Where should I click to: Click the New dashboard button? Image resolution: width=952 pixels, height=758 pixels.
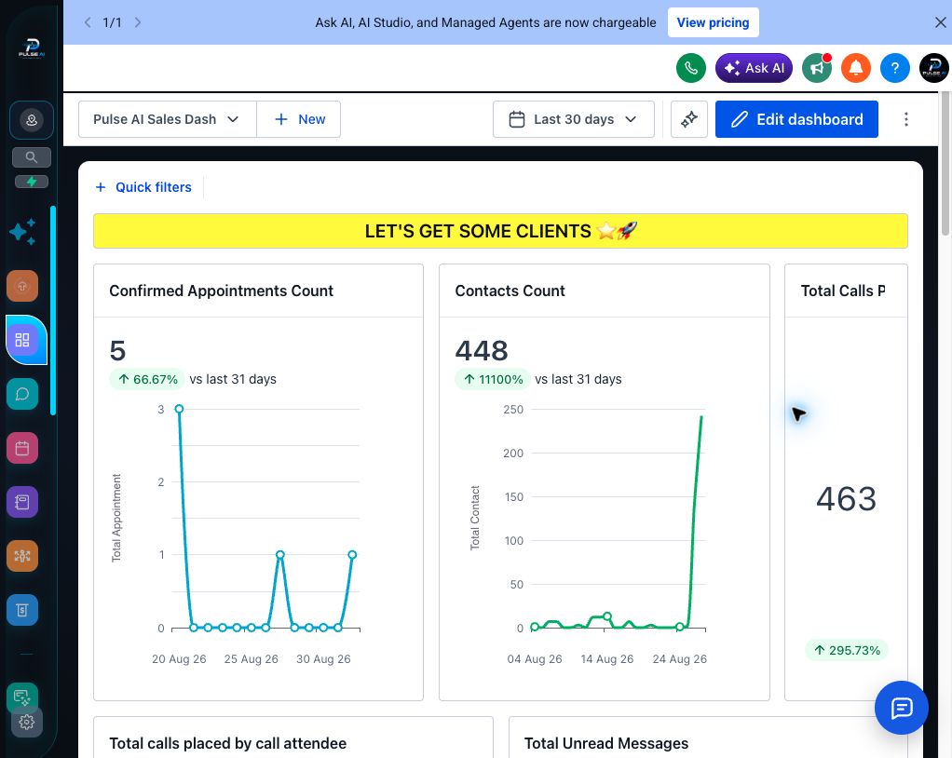pyautogui.click(x=299, y=119)
